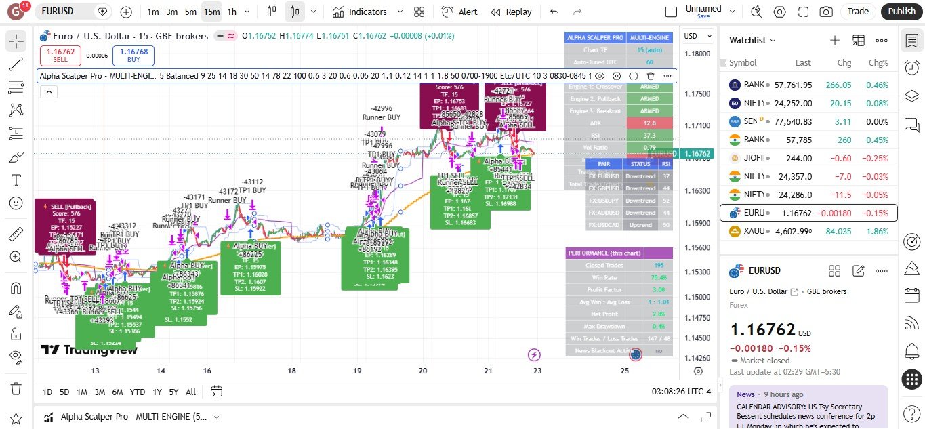
Task: Expand the timeframe interval dropdown
Action: click(x=247, y=12)
